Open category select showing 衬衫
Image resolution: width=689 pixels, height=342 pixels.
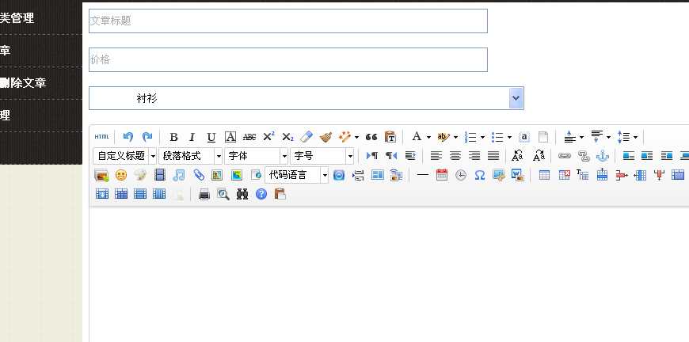[x=306, y=98]
